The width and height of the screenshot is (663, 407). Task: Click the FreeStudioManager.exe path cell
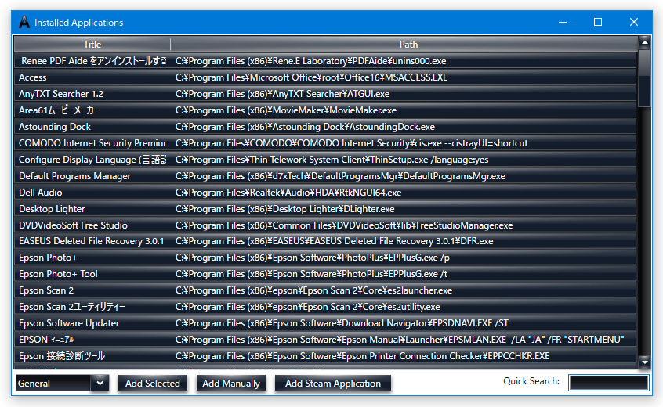pos(344,225)
